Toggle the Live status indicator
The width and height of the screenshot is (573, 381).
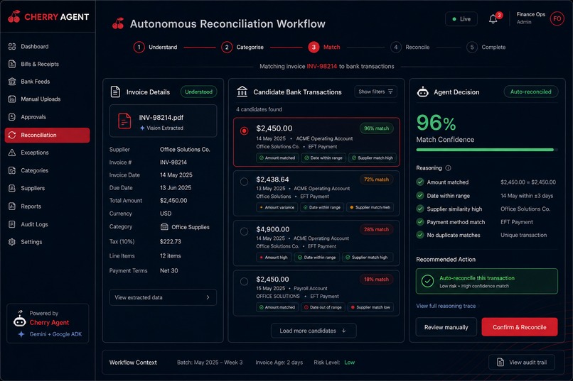click(461, 19)
